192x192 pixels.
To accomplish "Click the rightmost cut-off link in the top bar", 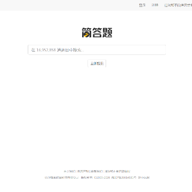I will tap(178, 5).
